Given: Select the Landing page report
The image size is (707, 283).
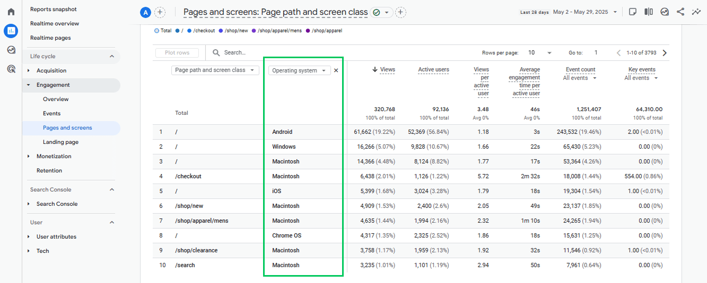Looking at the screenshot, I should tap(60, 142).
